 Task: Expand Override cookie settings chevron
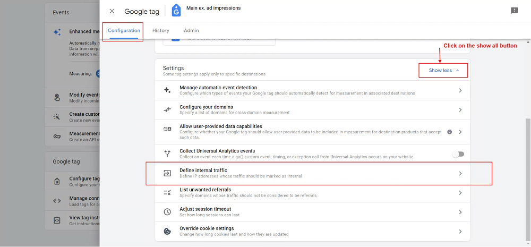(x=460, y=232)
